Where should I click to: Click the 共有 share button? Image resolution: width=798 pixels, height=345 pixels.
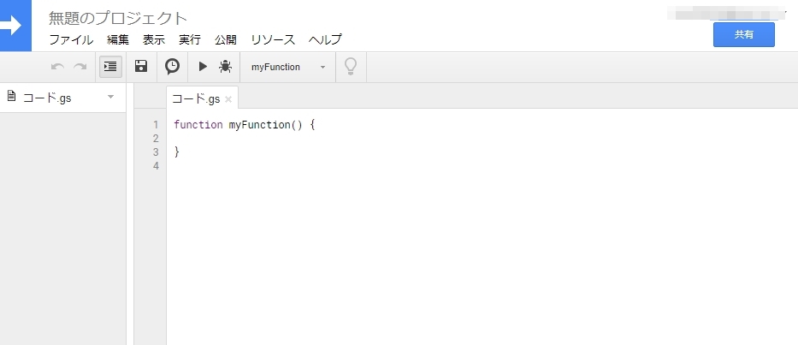(x=743, y=34)
